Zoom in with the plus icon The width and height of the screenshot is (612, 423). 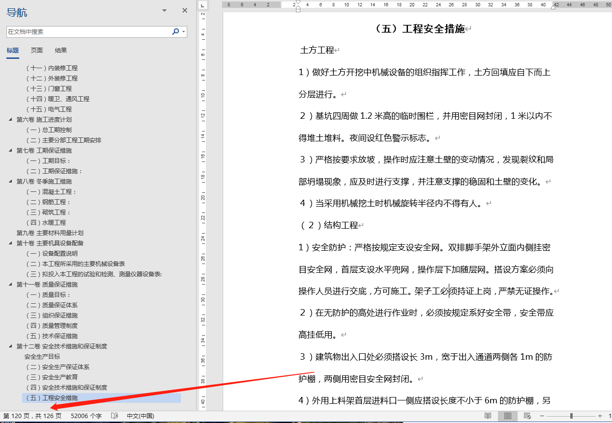[600, 416]
